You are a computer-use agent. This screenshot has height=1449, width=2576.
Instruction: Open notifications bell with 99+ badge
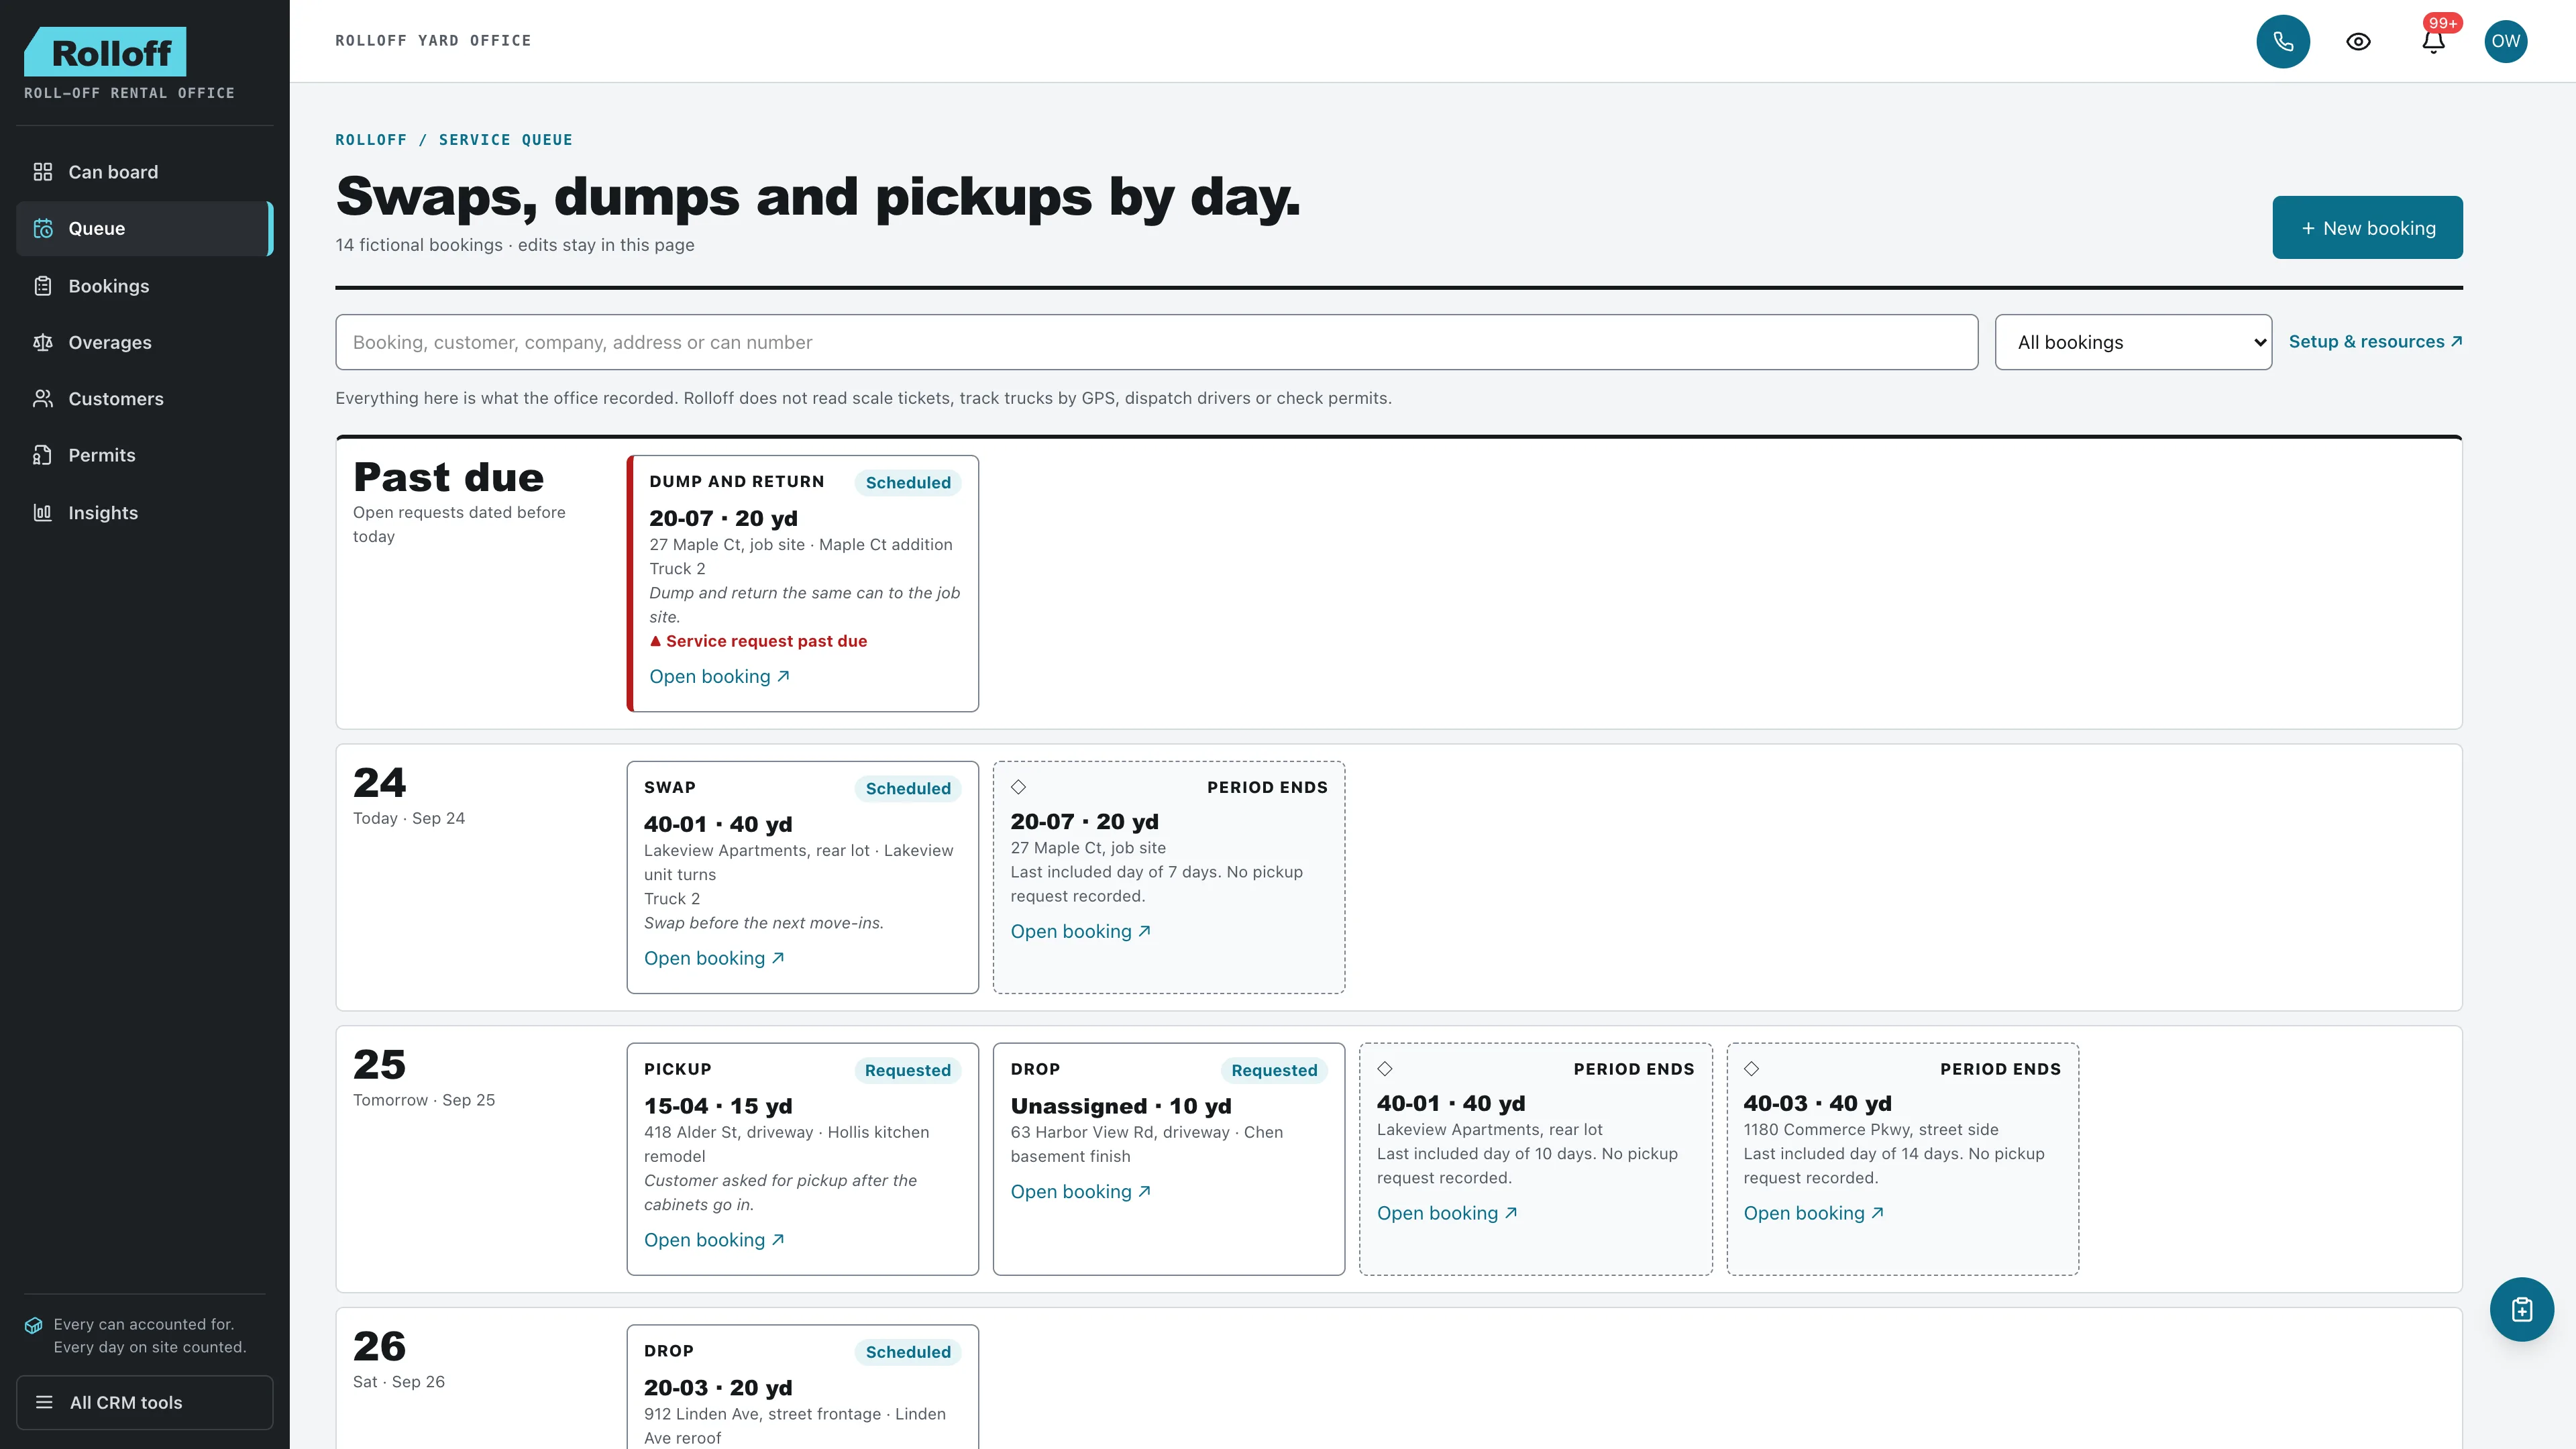pos(2433,41)
